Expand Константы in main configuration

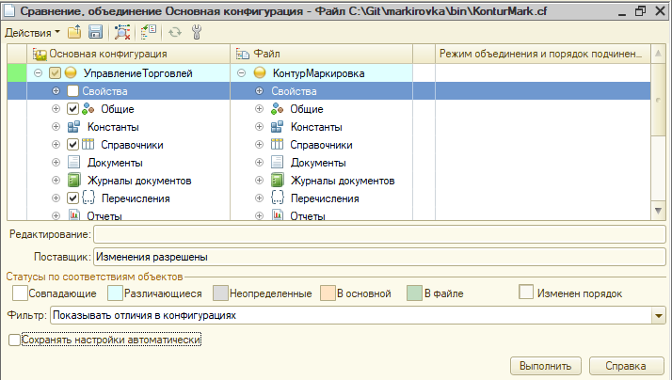tap(56, 126)
